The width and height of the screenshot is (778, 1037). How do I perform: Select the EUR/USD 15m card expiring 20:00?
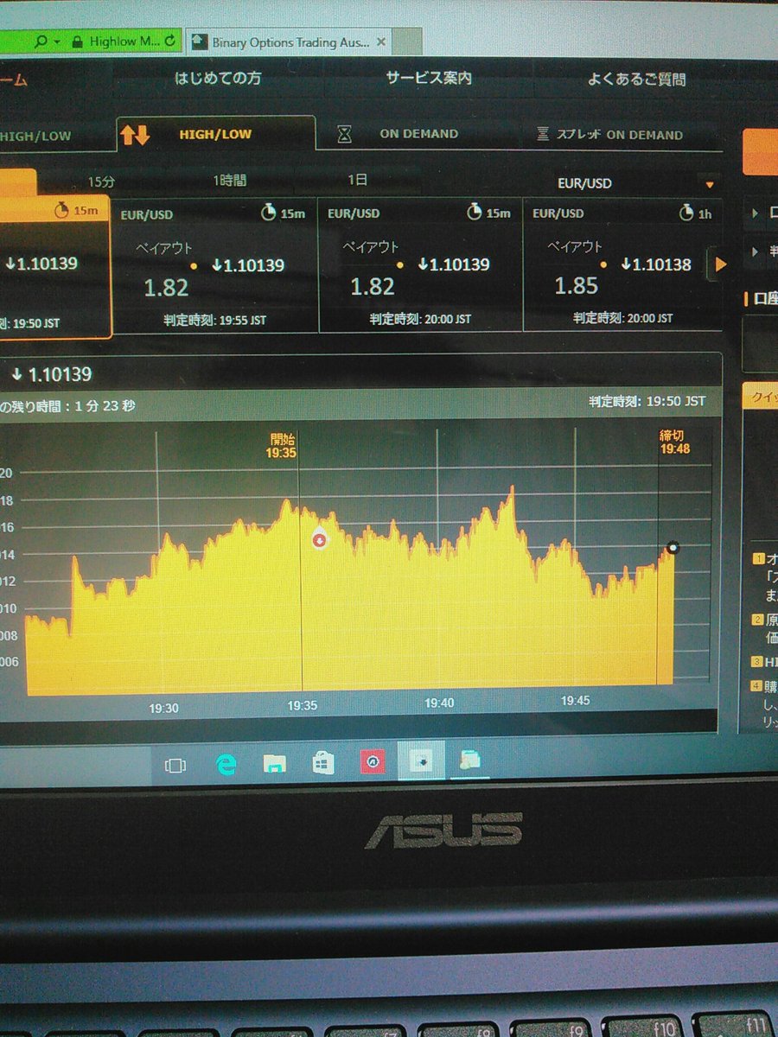click(x=420, y=264)
